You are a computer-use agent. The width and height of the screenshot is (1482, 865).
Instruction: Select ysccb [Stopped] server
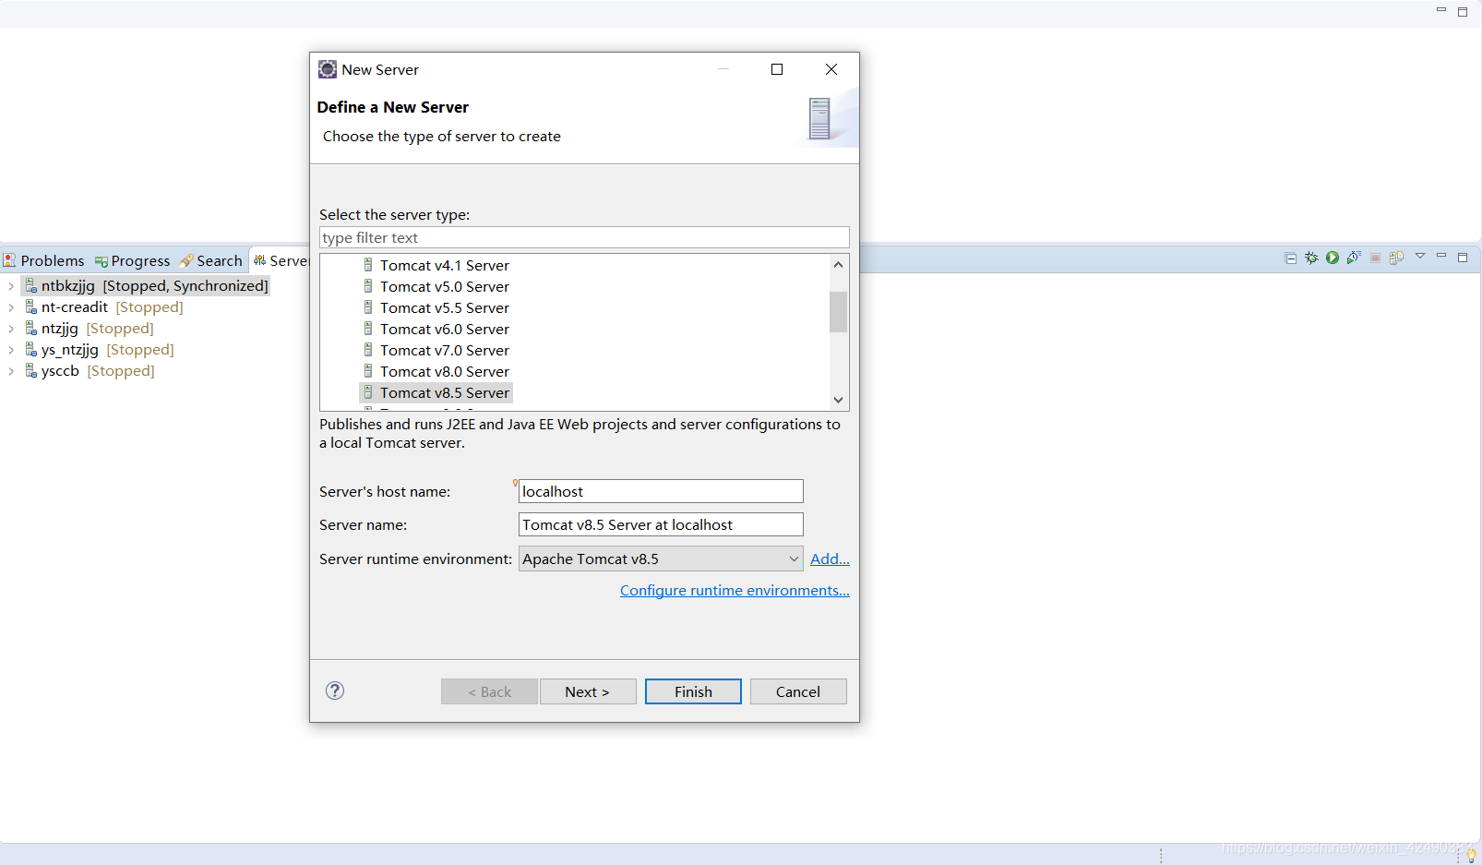point(97,371)
